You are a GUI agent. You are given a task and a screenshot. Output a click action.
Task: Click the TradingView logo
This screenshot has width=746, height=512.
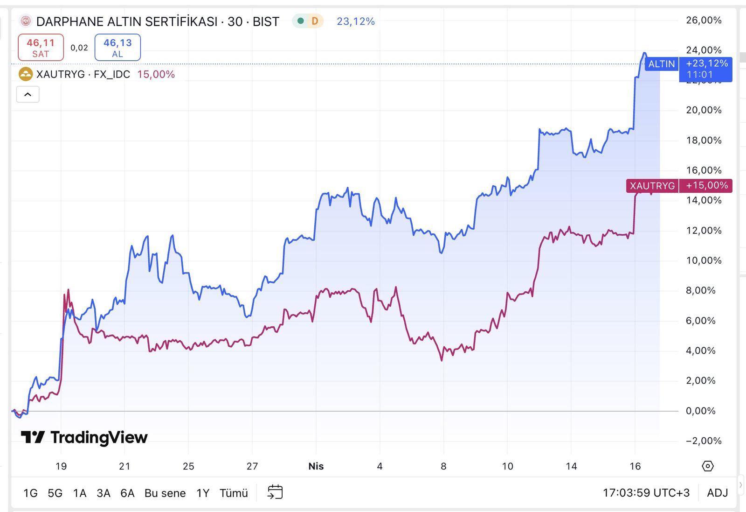[84, 437]
